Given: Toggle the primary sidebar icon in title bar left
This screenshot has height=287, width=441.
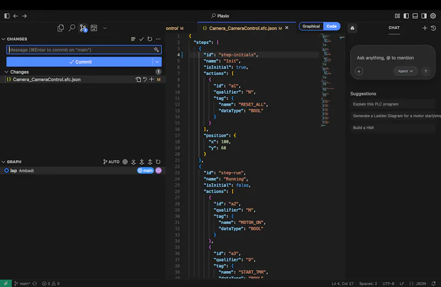Looking at the screenshot, I should click(x=7, y=16).
